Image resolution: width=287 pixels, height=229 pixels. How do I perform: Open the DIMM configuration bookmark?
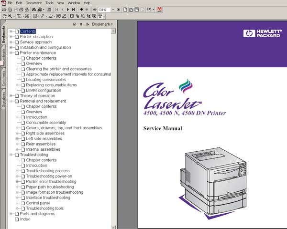[x=44, y=90]
